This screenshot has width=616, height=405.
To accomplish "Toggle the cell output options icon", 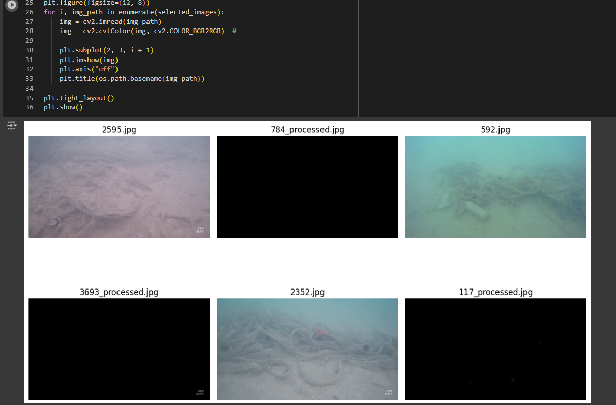I will [12, 125].
